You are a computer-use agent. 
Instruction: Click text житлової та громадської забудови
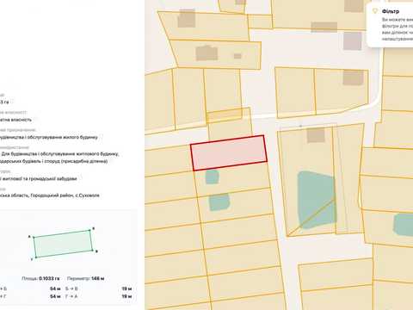(39, 179)
